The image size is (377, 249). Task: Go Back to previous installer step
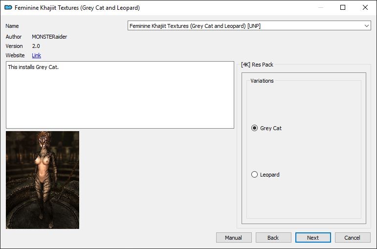click(273, 238)
